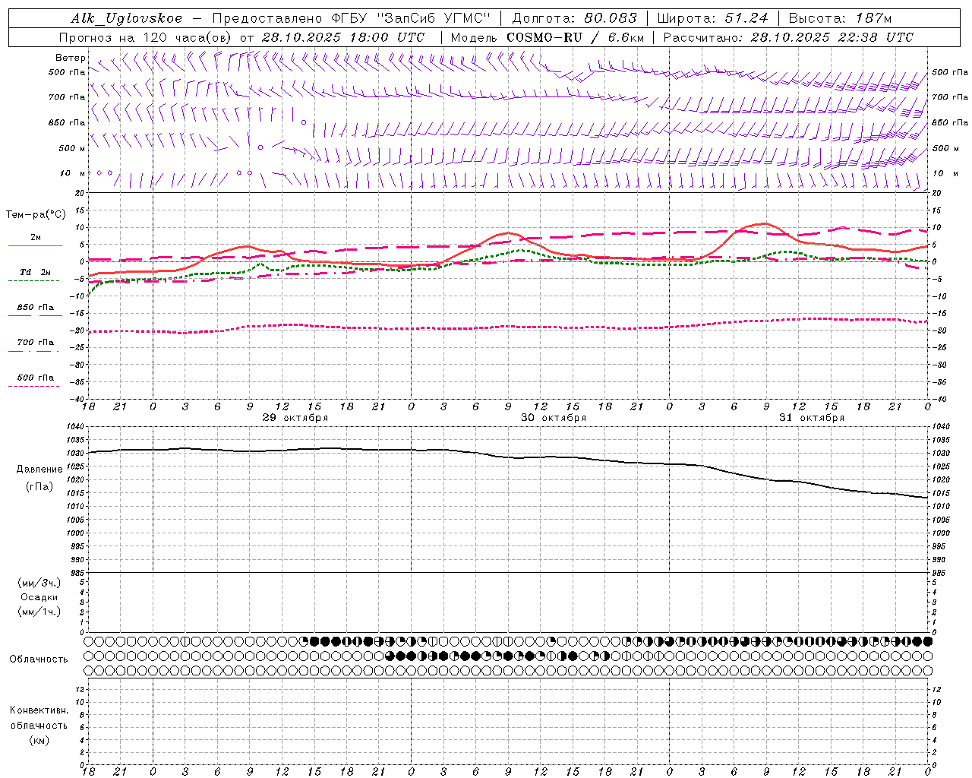
Task: Click the (гПа) unit label under Давление
Action: pos(39,487)
